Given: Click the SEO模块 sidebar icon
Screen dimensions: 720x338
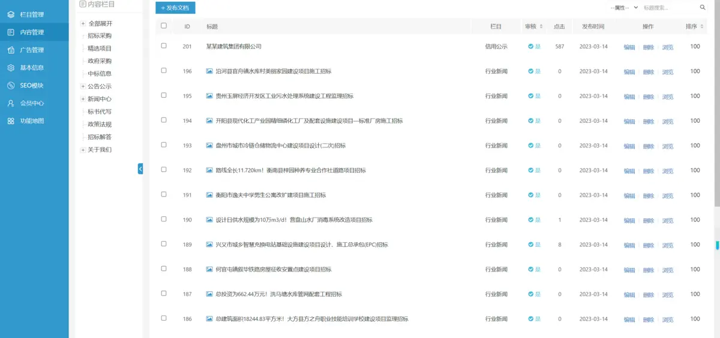Looking at the screenshot, I should (11, 85).
